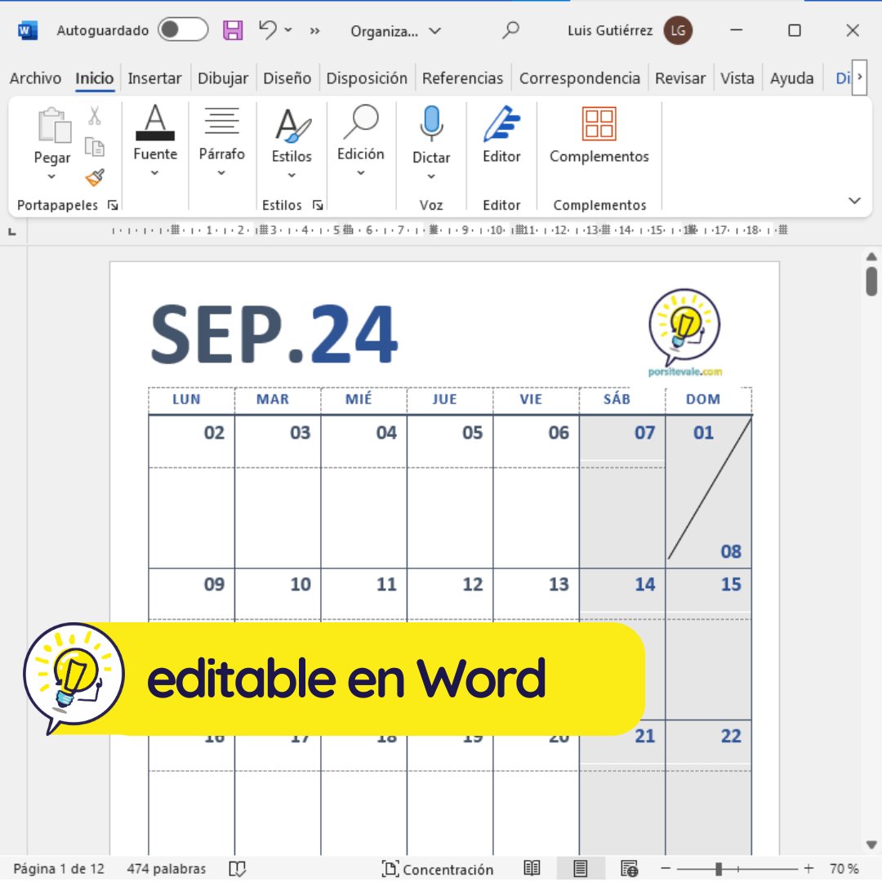Open the Disposición tab
The height and width of the screenshot is (882, 882).
point(367,78)
